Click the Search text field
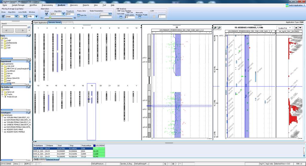 pyautogui.click(x=14, y=27)
